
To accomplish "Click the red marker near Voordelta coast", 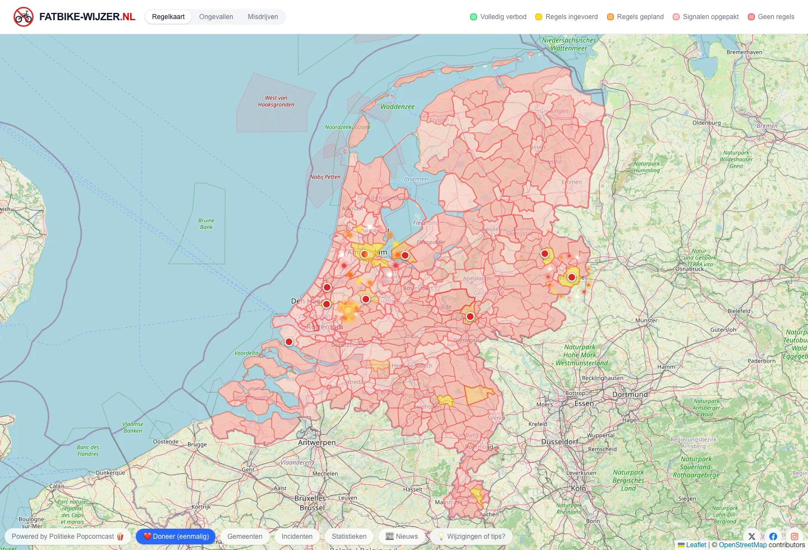I will (x=289, y=342).
